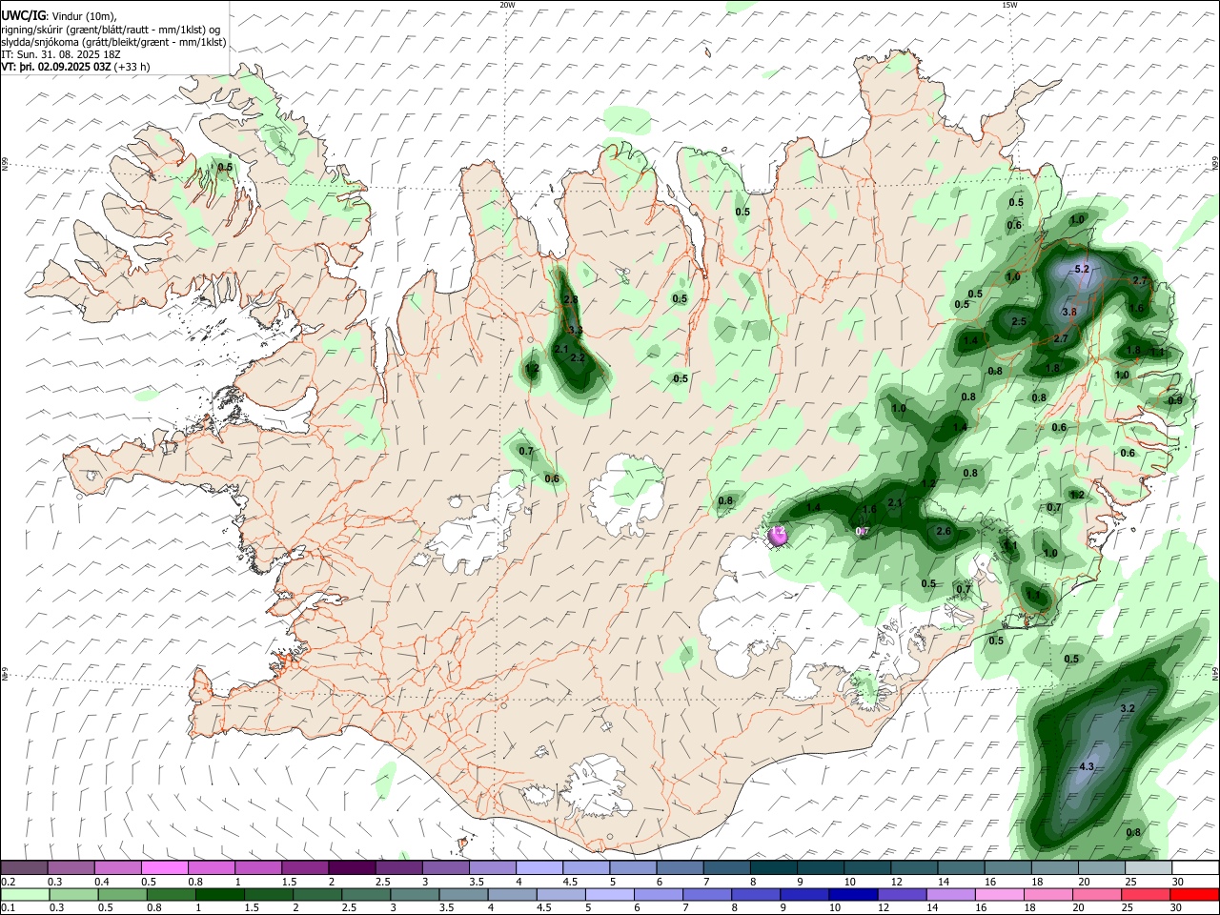
Task: Select the dark teal 9 swatch in top legend row
Action: (x=773, y=868)
